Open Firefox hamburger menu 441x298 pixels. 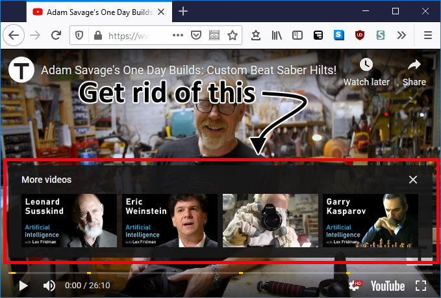pyautogui.click(x=428, y=35)
